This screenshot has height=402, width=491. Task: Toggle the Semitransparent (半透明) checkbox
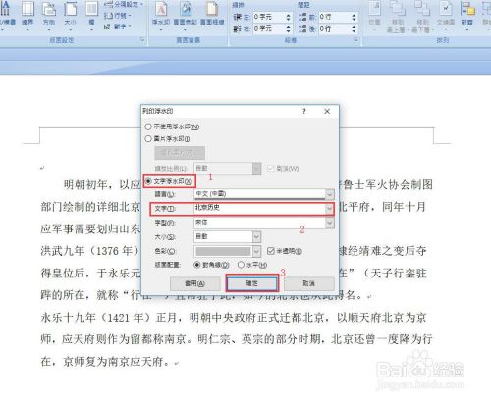[x=270, y=251]
